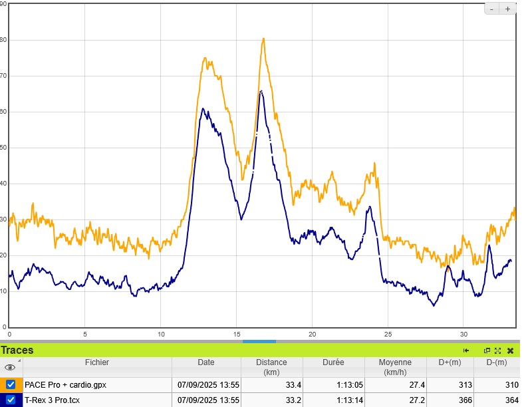
Task: Sort traces by Distance (km) column
Action: [271, 367]
